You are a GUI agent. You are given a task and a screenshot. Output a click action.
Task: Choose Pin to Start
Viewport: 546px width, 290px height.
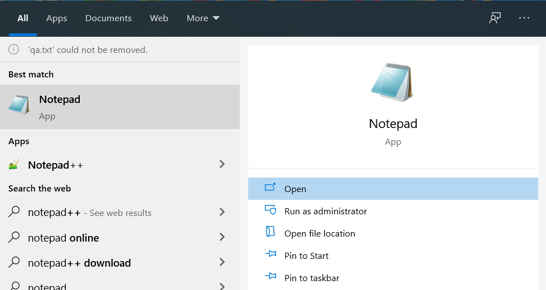coord(393,255)
